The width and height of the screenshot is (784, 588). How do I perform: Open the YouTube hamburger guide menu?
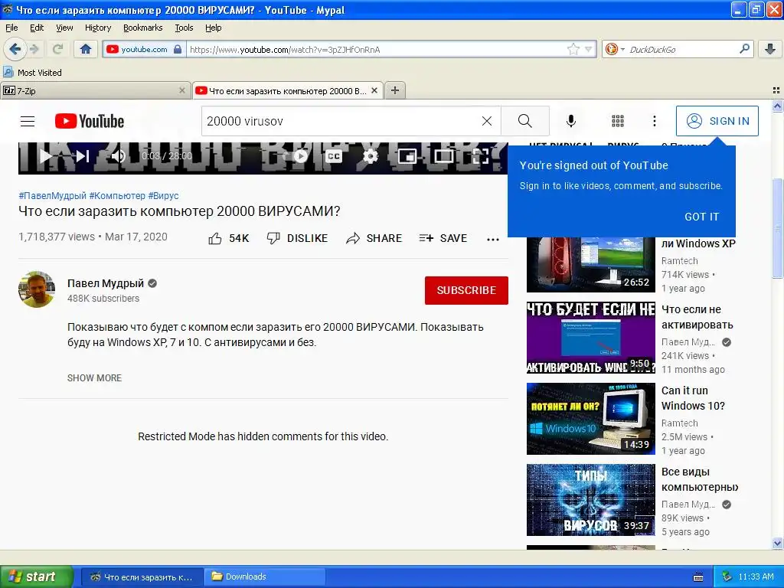tap(28, 121)
